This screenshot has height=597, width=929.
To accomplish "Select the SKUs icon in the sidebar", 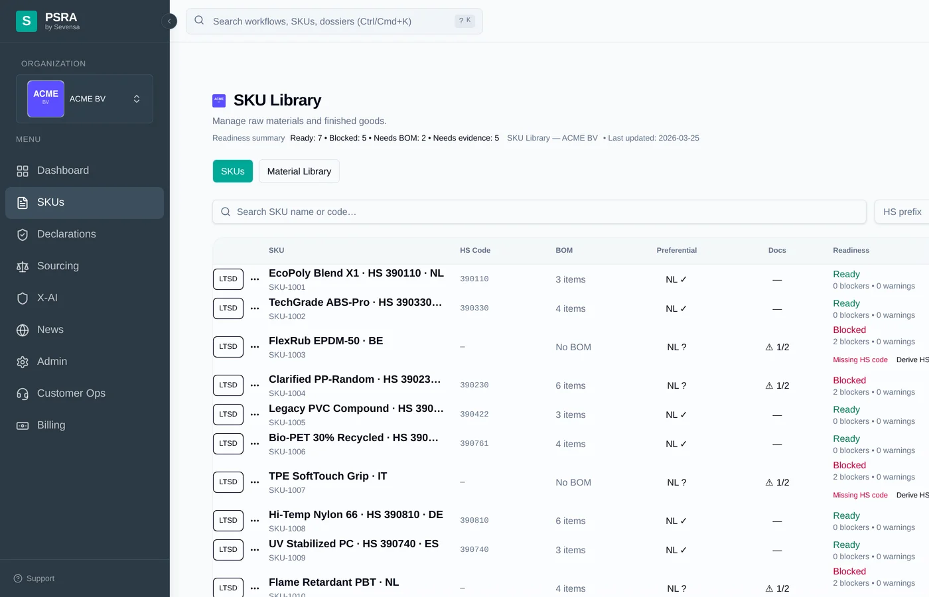I will (x=22, y=202).
